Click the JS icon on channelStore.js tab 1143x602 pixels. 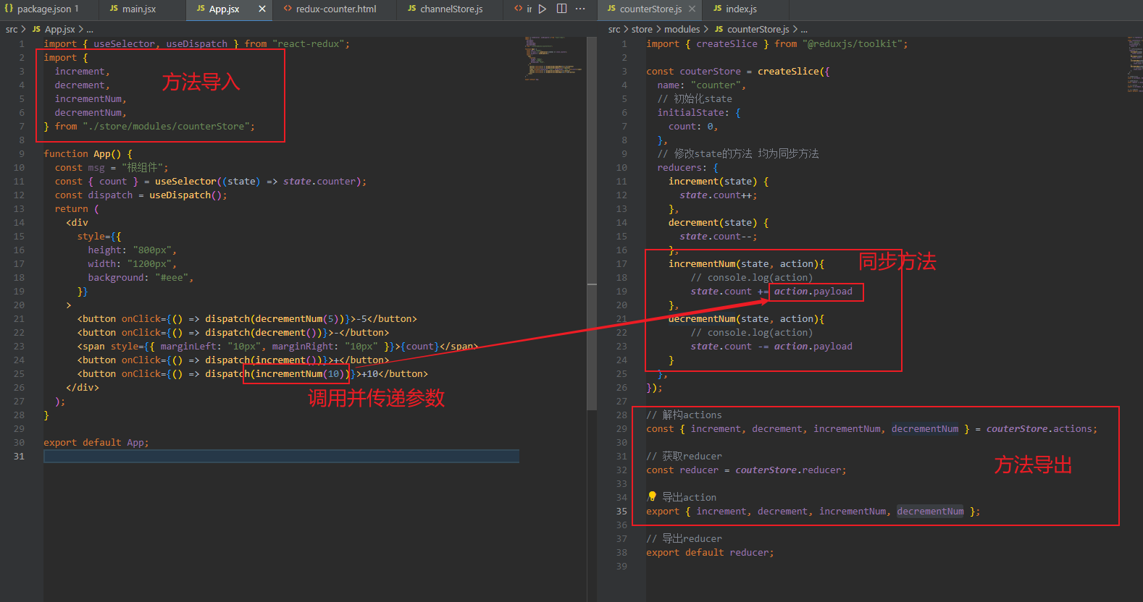(412, 9)
